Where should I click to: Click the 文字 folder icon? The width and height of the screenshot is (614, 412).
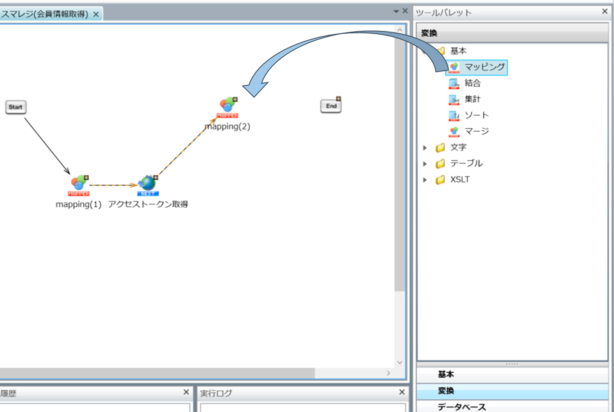tap(440, 148)
